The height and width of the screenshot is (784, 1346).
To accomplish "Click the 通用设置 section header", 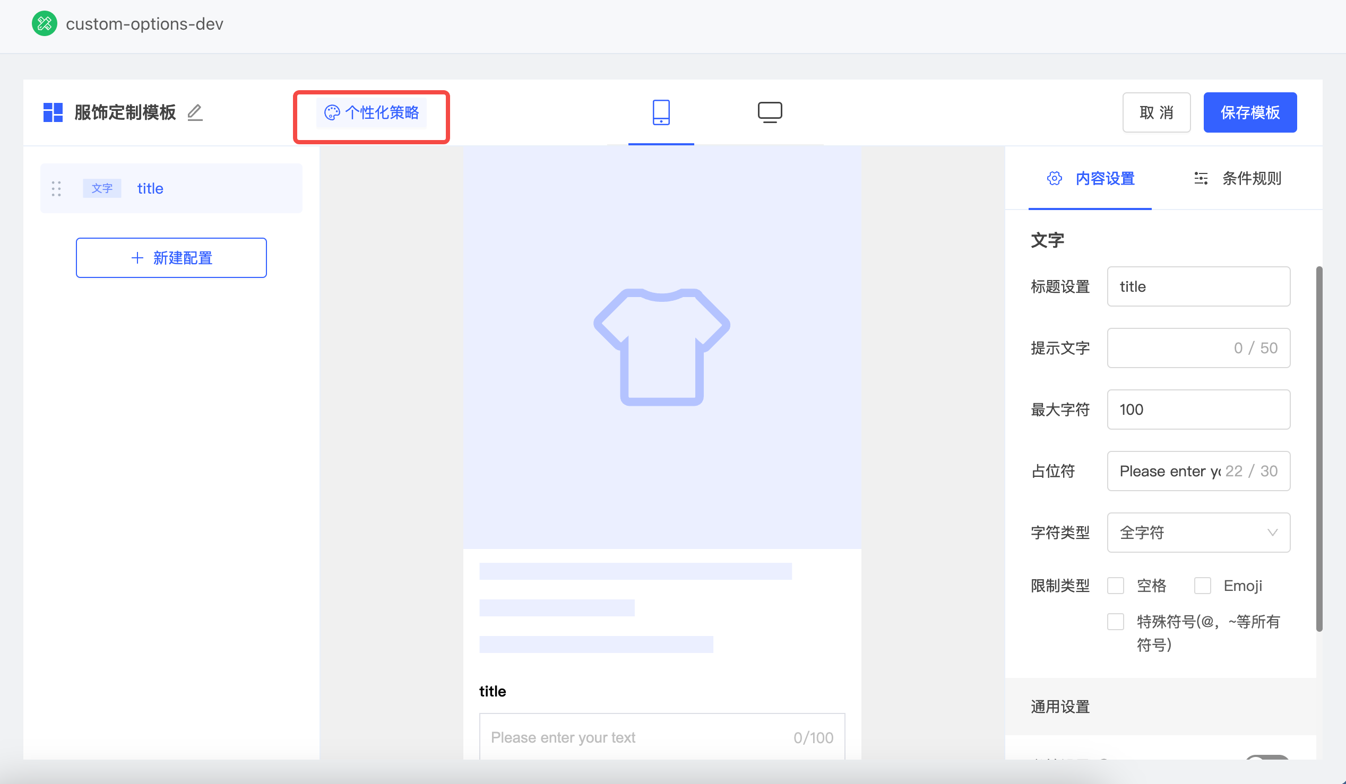I will (x=1160, y=707).
